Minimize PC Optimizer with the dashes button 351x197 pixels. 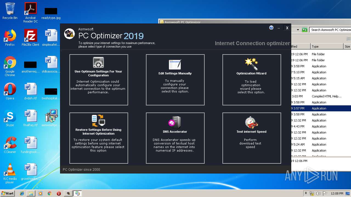click(279, 28)
